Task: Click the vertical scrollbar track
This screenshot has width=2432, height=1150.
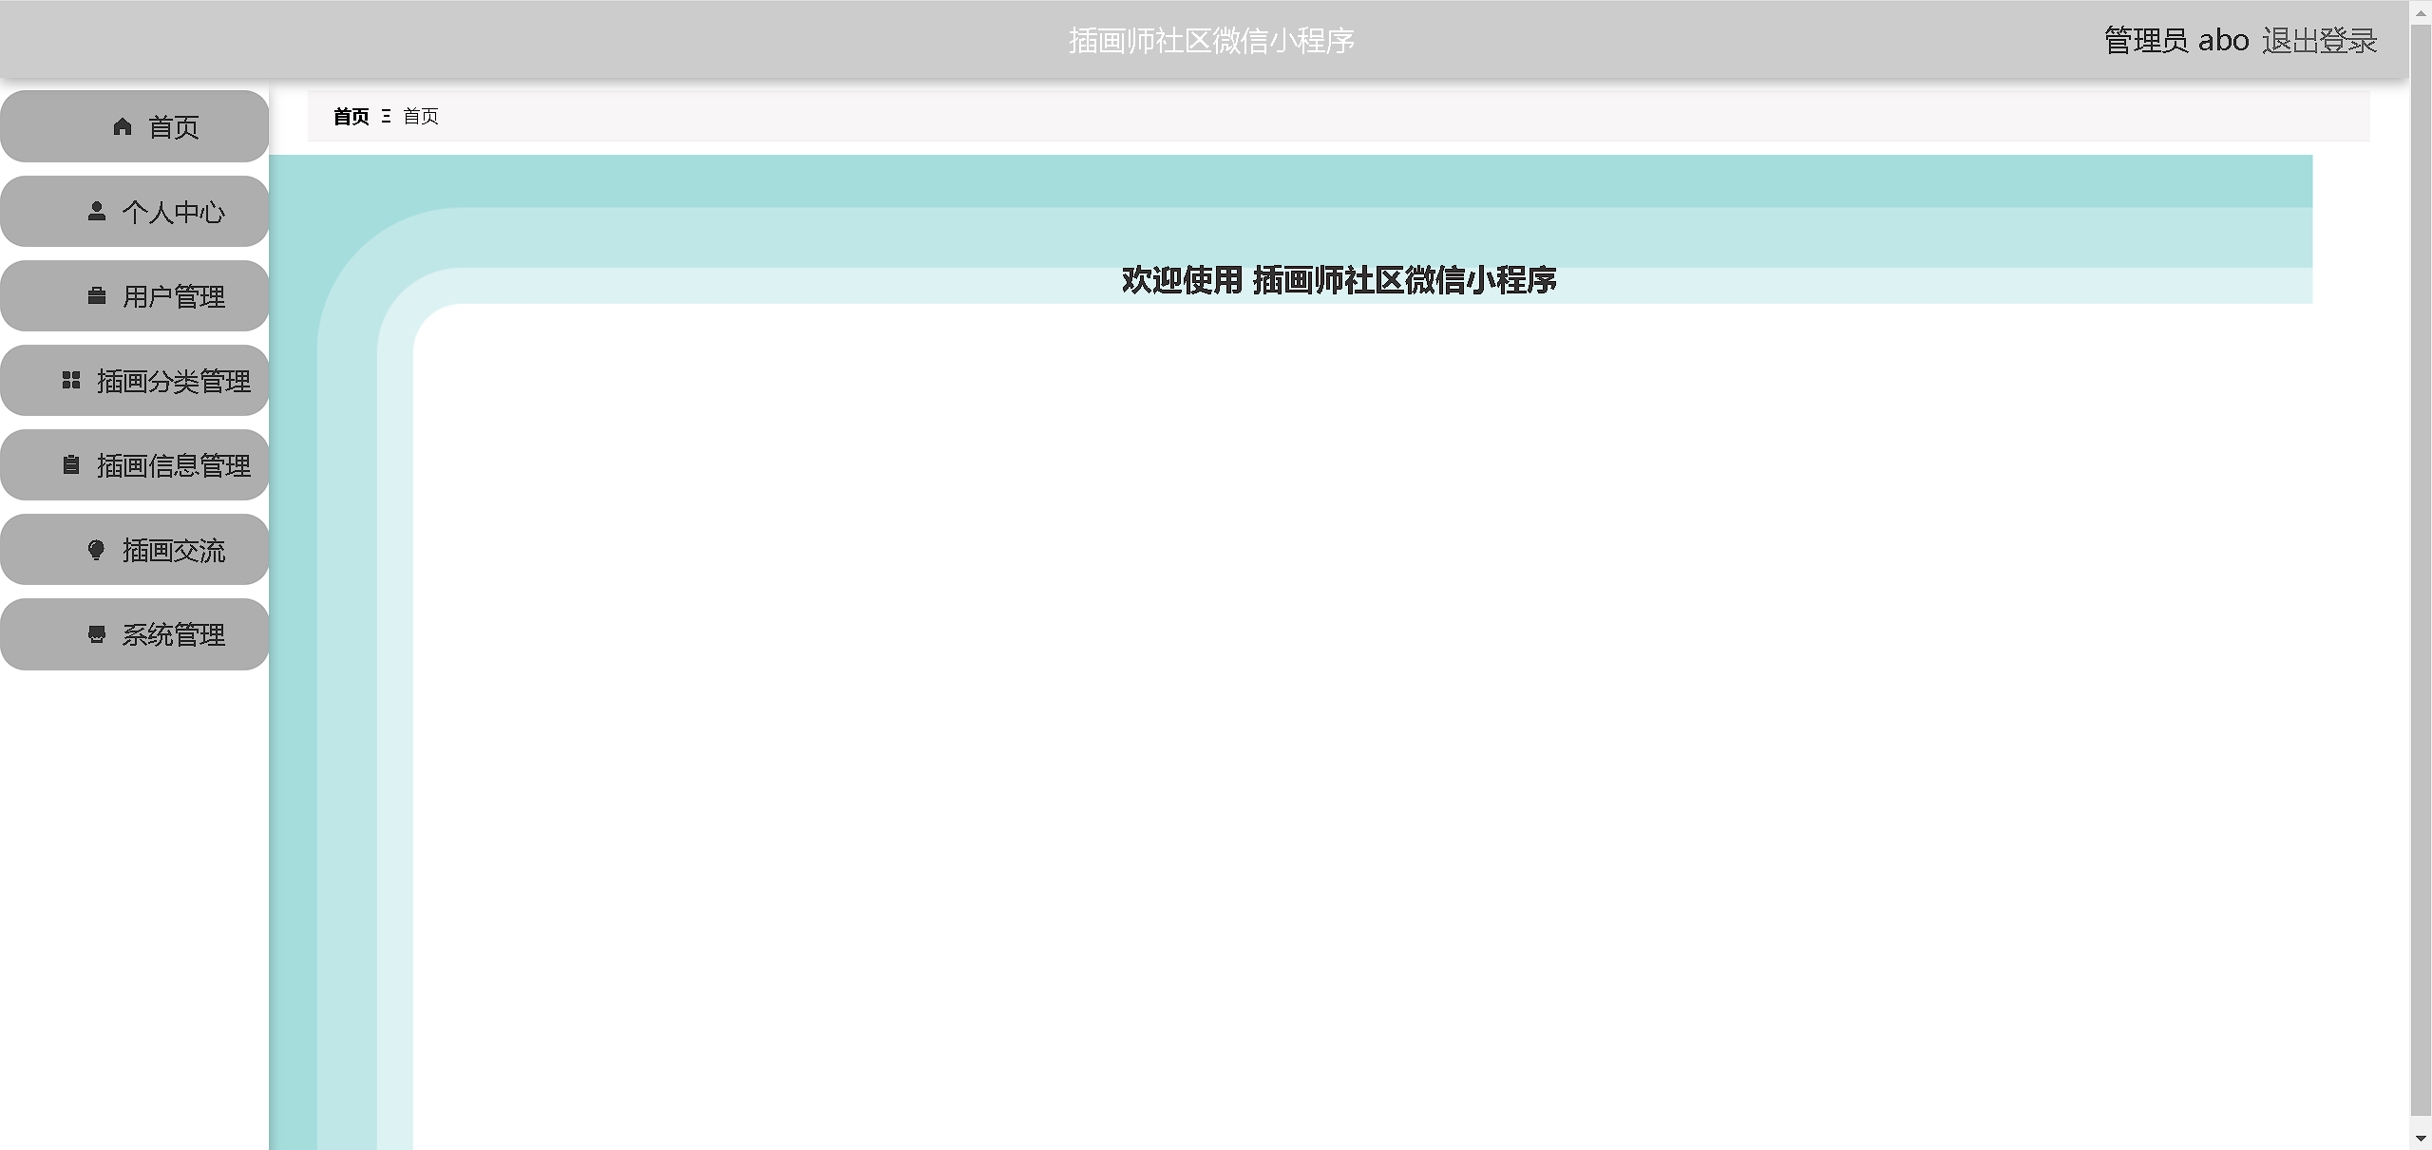Action: pyautogui.click(x=2422, y=570)
